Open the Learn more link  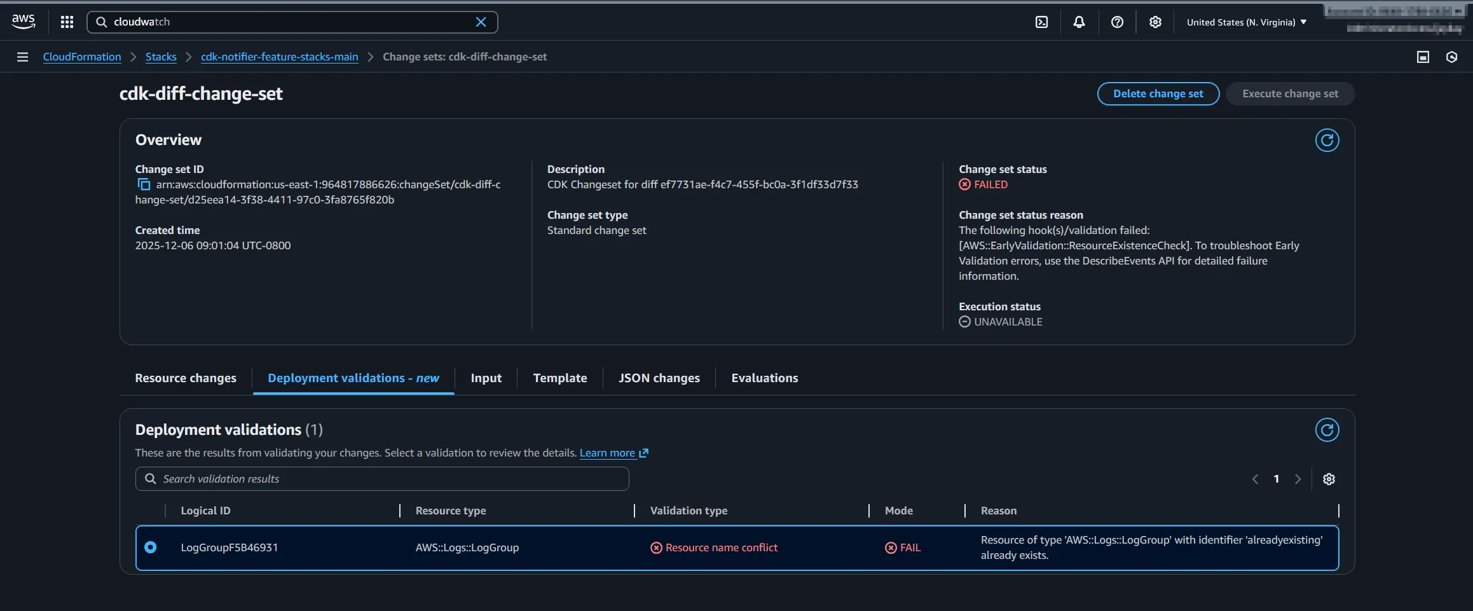(608, 453)
